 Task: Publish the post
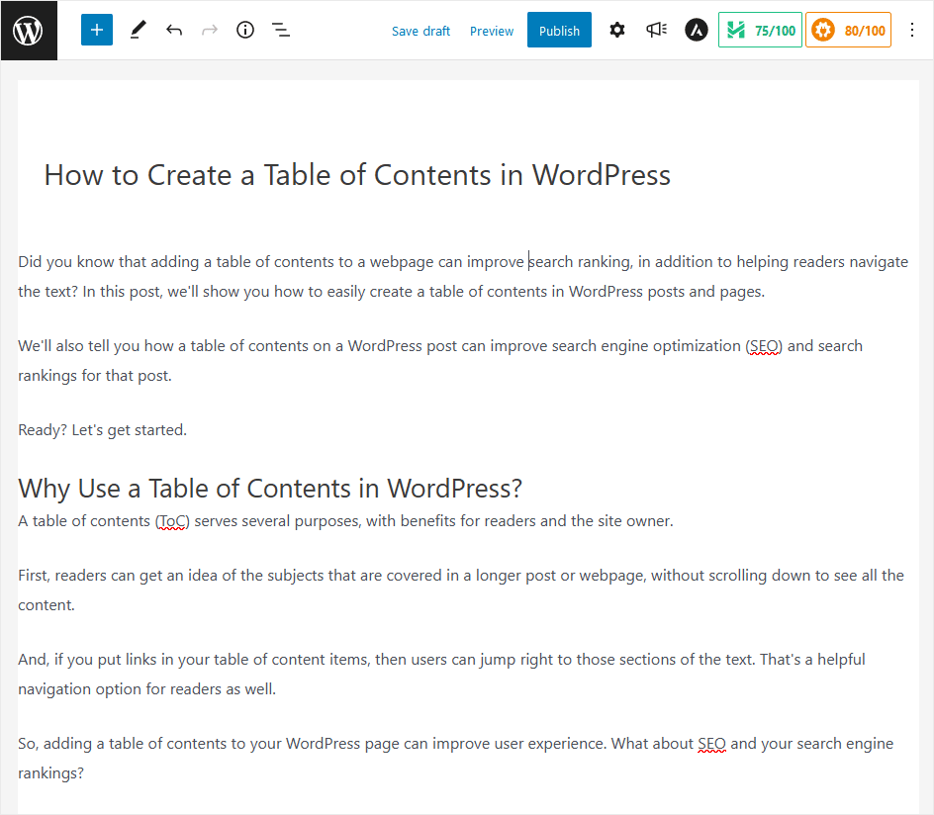click(x=559, y=30)
